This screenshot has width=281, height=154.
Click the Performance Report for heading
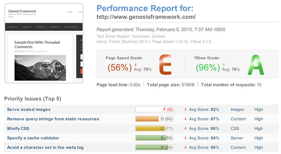(145, 8)
